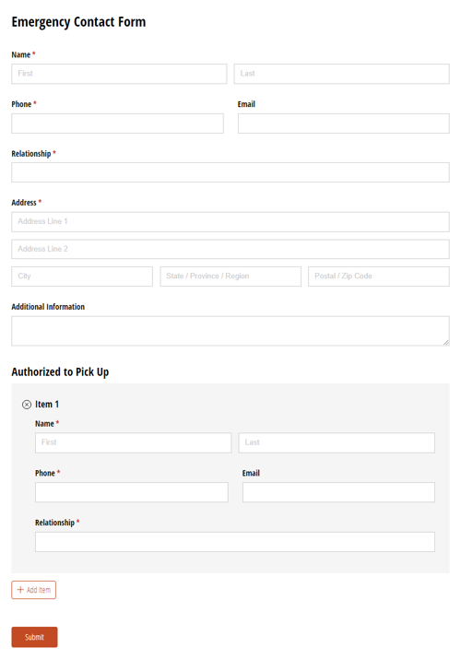The height and width of the screenshot is (659, 461).
Task: Click the 'Emergency Contact Form' heading
Action: coord(78,22)
